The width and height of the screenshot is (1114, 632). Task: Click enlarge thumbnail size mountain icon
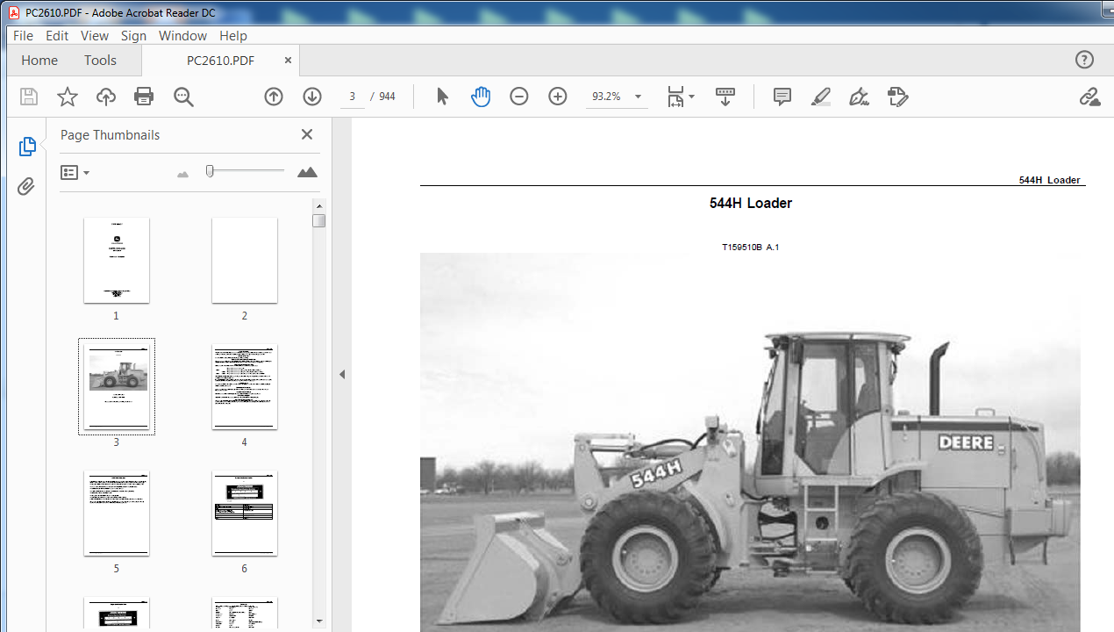click(307, 172)
